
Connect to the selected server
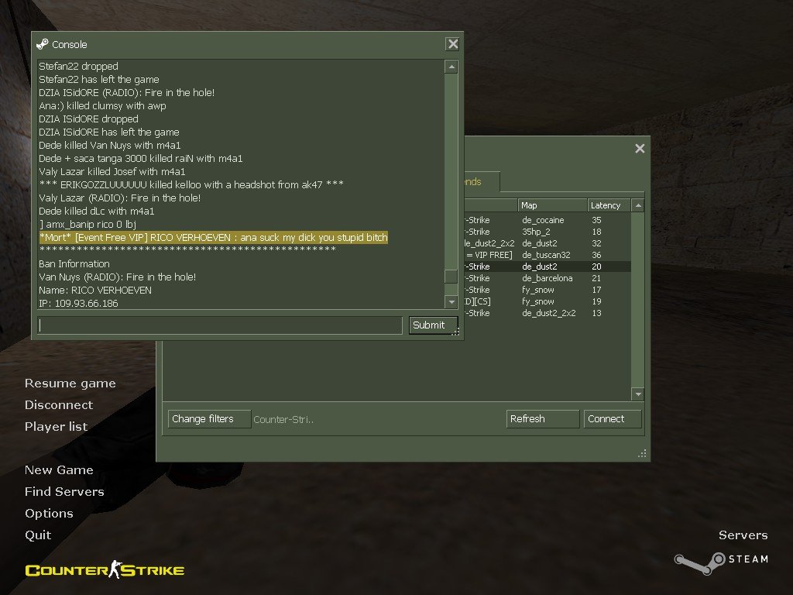[612, 419]
